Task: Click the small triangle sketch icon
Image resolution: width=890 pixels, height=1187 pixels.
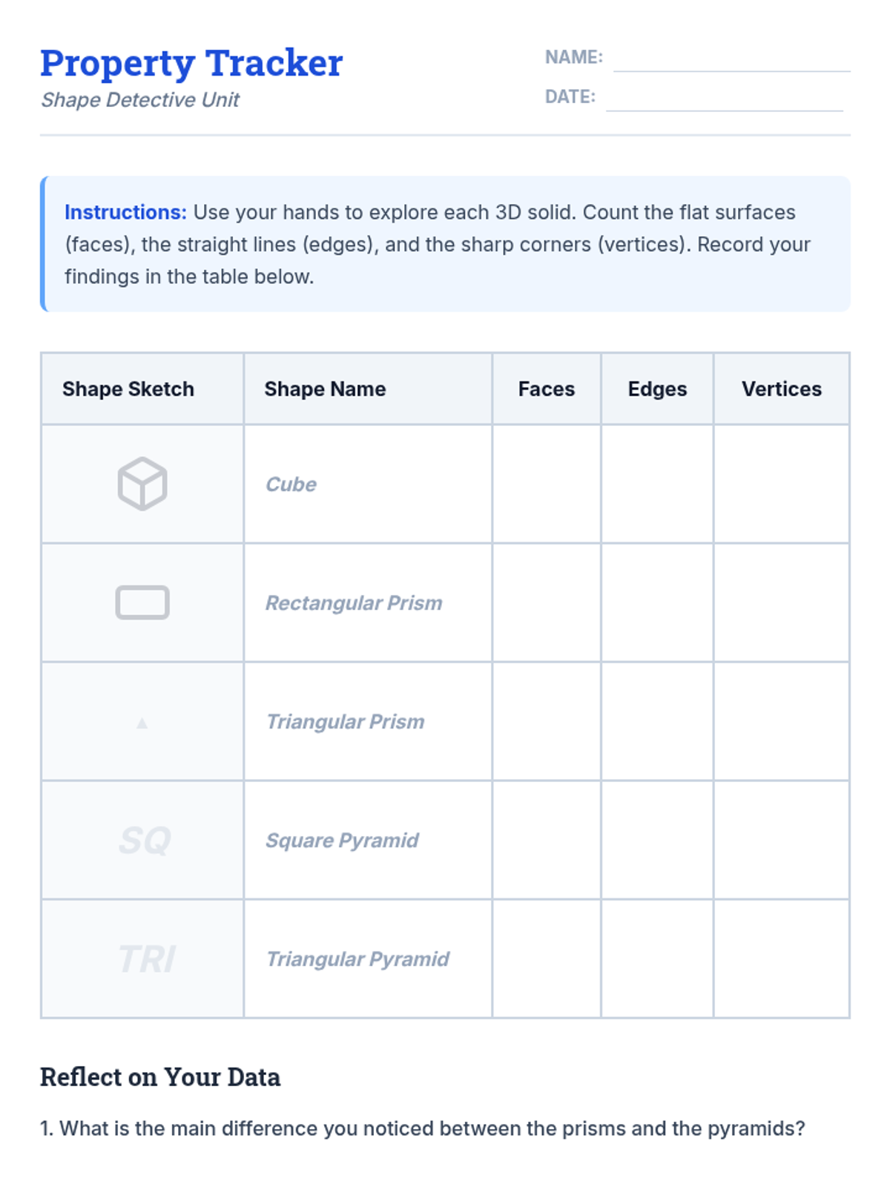Action: tap(142, 723)
